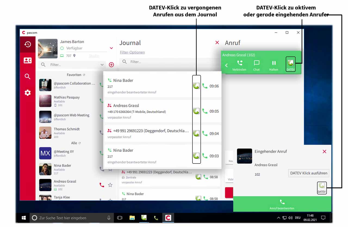
Task: Refresh the Favoriten section header
Action: 84,75
